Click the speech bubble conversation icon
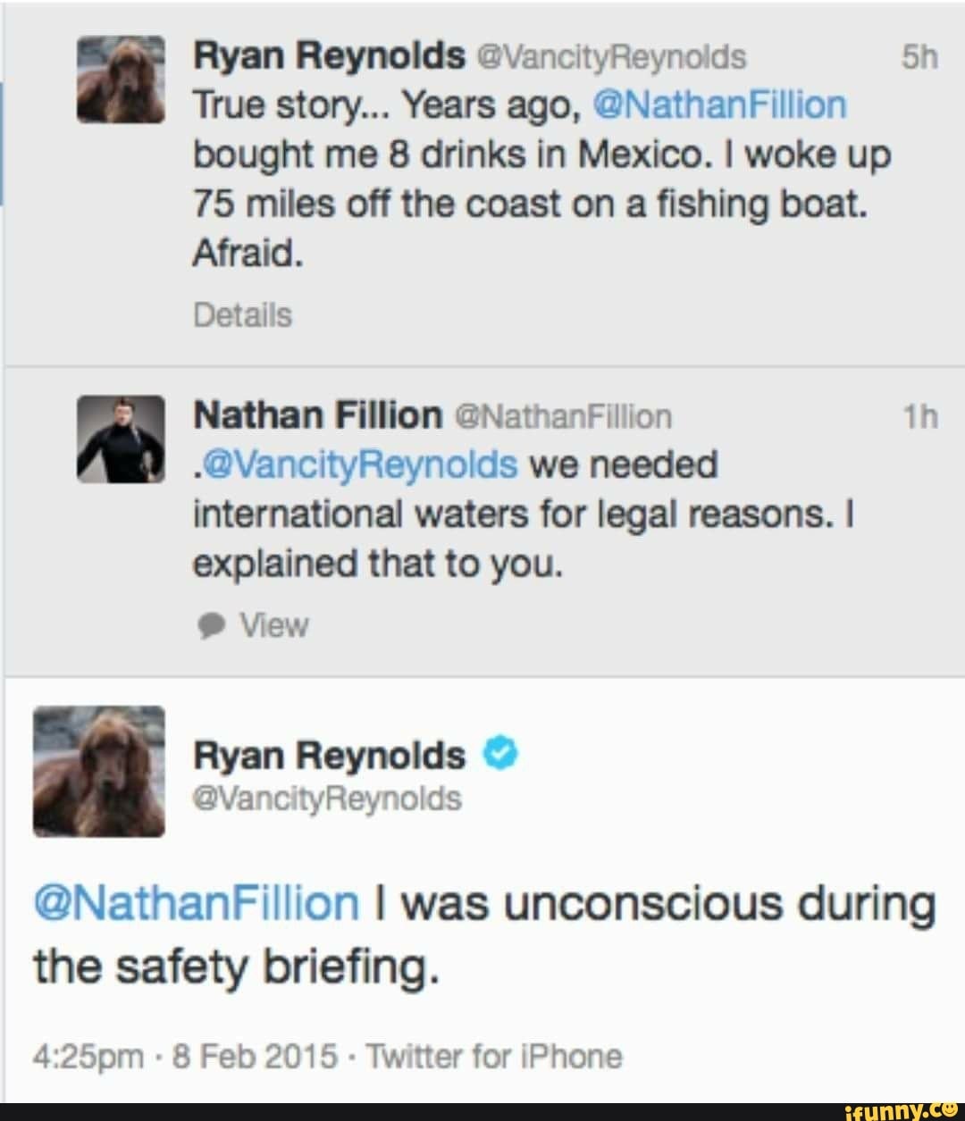 (211, 626)
